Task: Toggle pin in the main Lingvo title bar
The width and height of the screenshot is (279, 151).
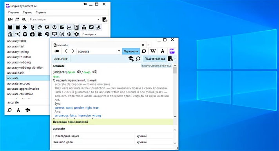Action: [x=85, y=4]
